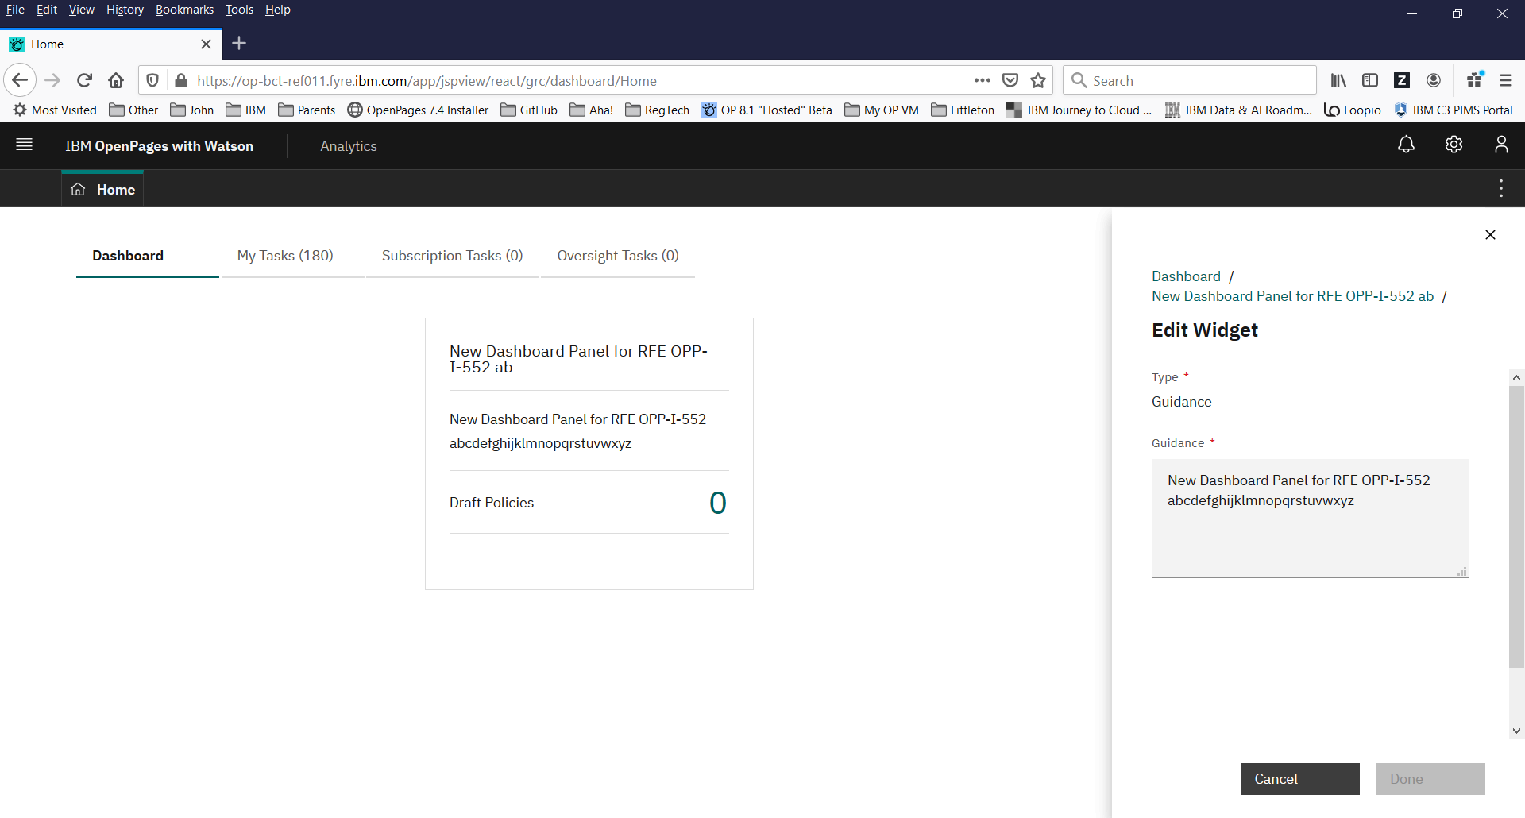Select the Subscription Tasks (0) tab
The image size is (1525, 818).
pos(452,256)
